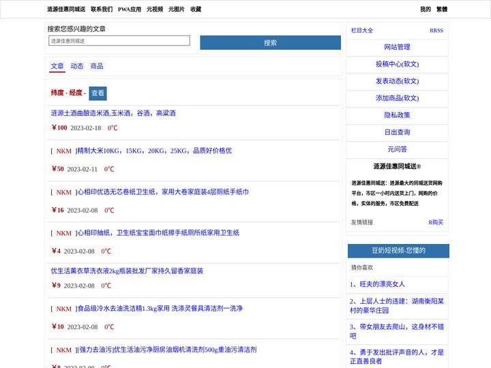Viewport: 491px width, 368px height.
Task: Click the blue 搜索 button
Action: [x=270, y=42]
